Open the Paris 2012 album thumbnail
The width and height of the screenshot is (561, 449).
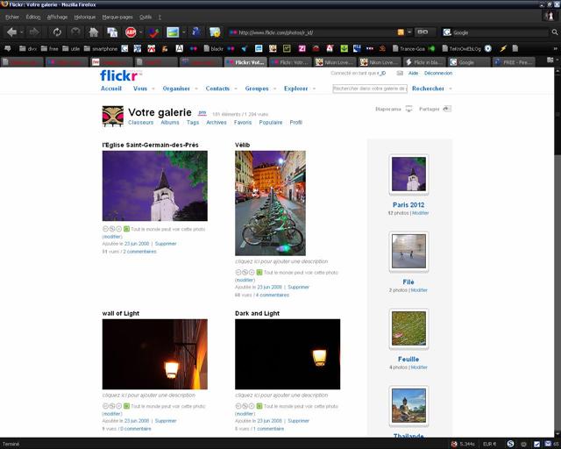point(408,175)
